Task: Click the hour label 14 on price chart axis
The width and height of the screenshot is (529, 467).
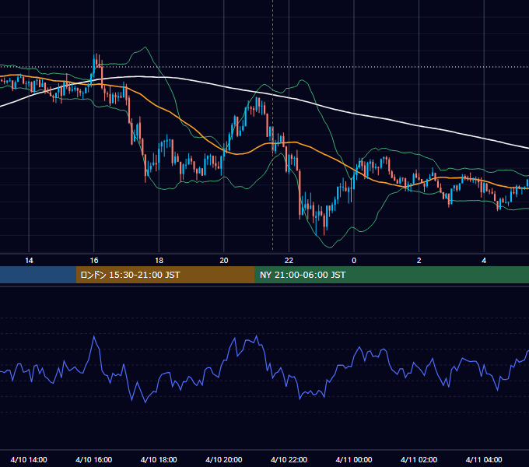Action: click(29, 261)
